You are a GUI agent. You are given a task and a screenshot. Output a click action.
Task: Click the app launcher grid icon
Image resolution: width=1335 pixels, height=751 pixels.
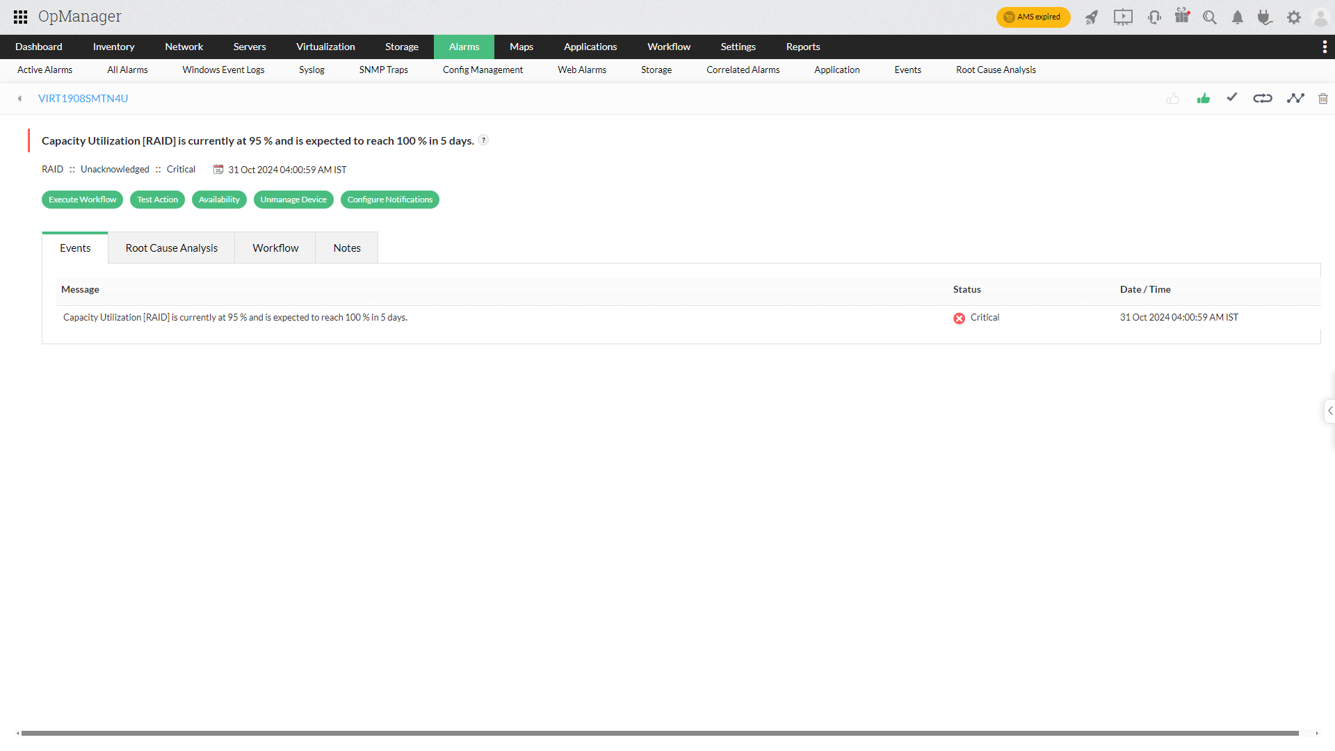pyautogui.click(x=20, y=17)
